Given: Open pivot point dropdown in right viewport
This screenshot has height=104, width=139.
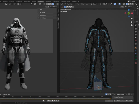Looking at the screenshot, I should [x=101, y=4].
